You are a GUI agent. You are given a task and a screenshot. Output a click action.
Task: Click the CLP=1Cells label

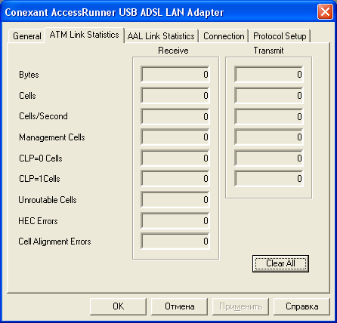pos(39,179)
